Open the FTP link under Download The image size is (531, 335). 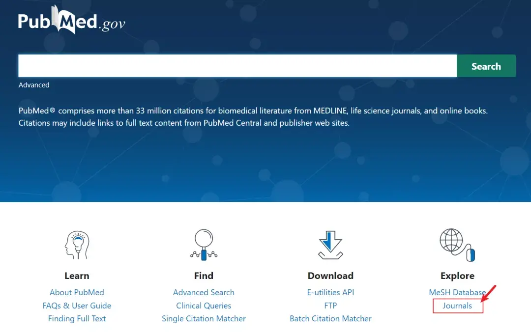point(330,306)
